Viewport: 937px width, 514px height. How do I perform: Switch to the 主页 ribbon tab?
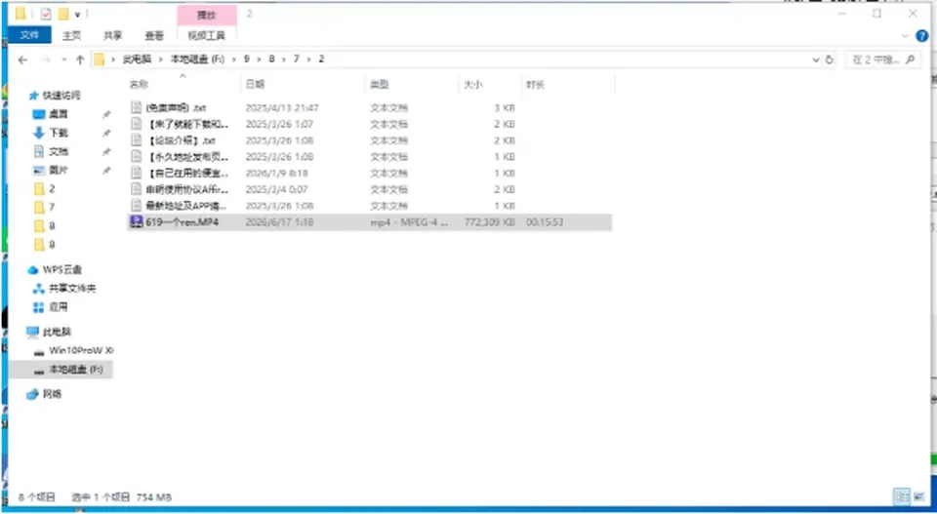click(71, 36)
